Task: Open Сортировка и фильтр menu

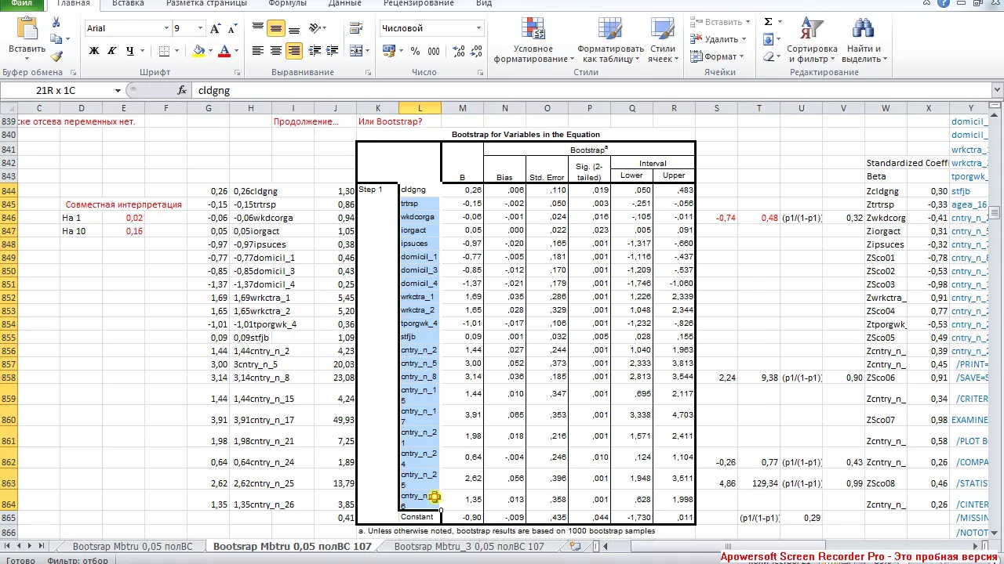Action: point(812,41)
